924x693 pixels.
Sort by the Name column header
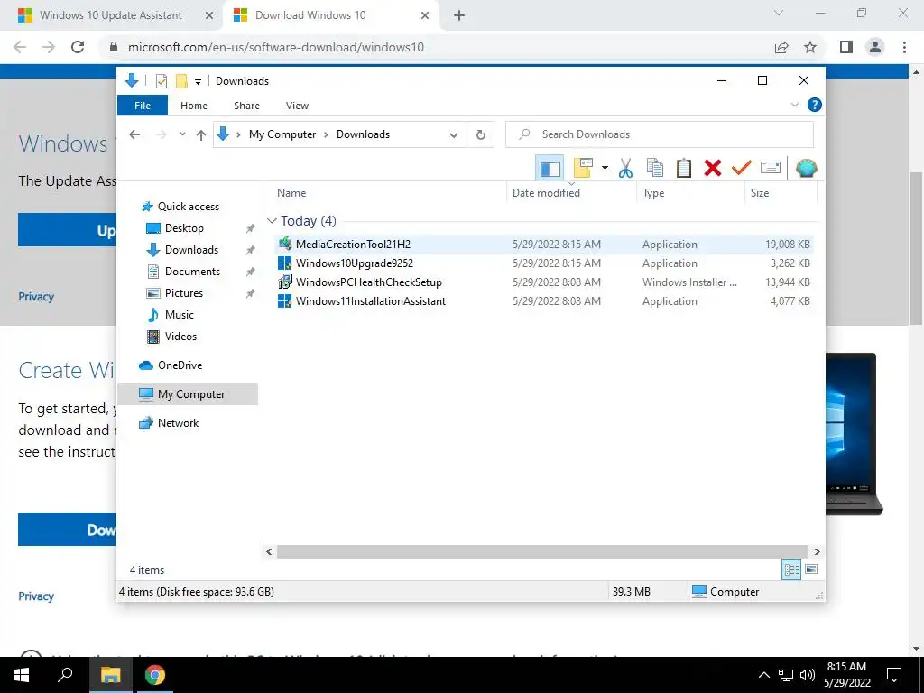[390, 193]
